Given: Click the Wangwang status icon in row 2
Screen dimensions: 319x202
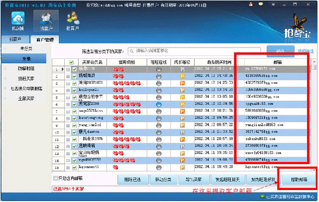Looking at the screenshot, I should 159,76.
